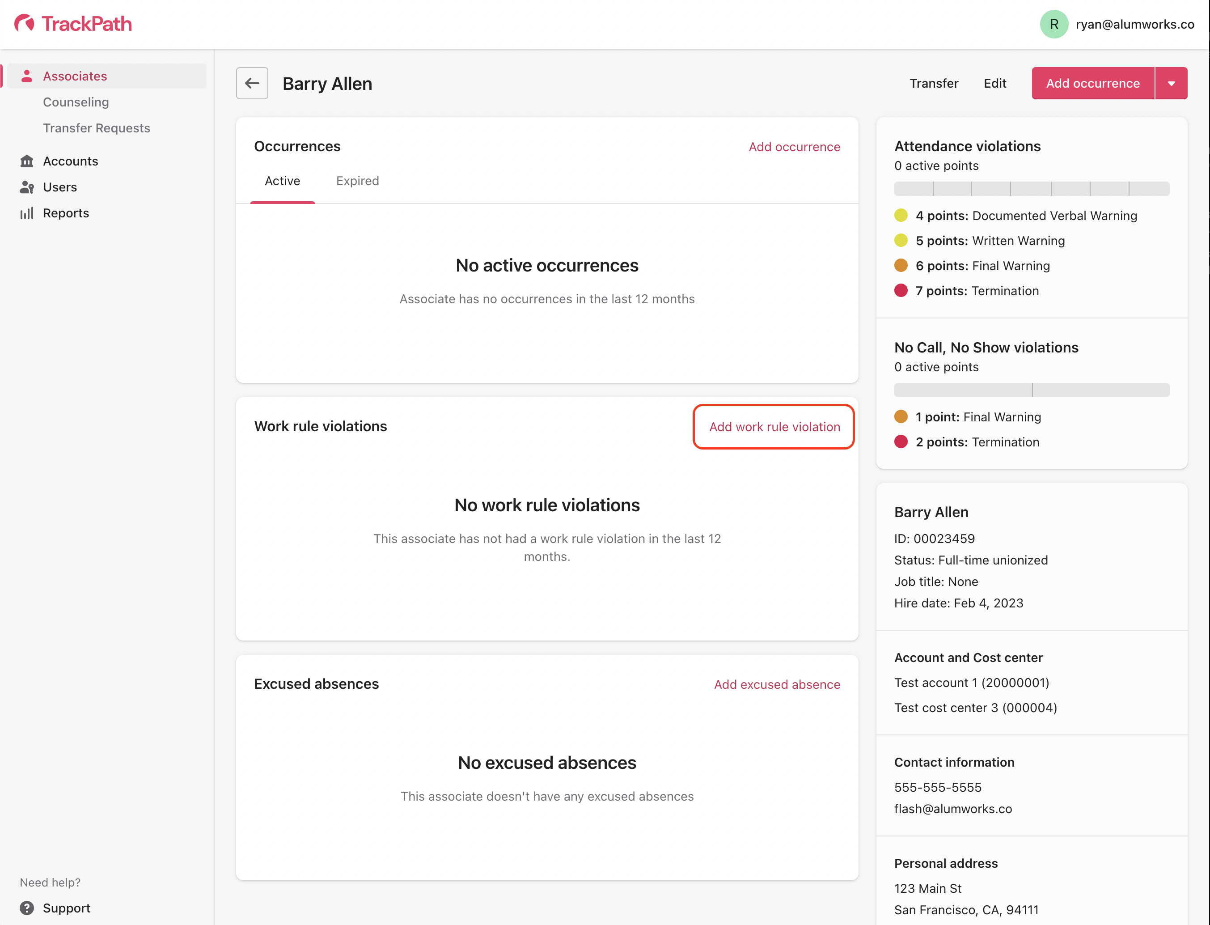Click the Accounts building icon
The height and width of the screenshot is (925, 1210).
26,161
